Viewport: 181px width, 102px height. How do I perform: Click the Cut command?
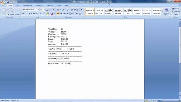(10, 9)
